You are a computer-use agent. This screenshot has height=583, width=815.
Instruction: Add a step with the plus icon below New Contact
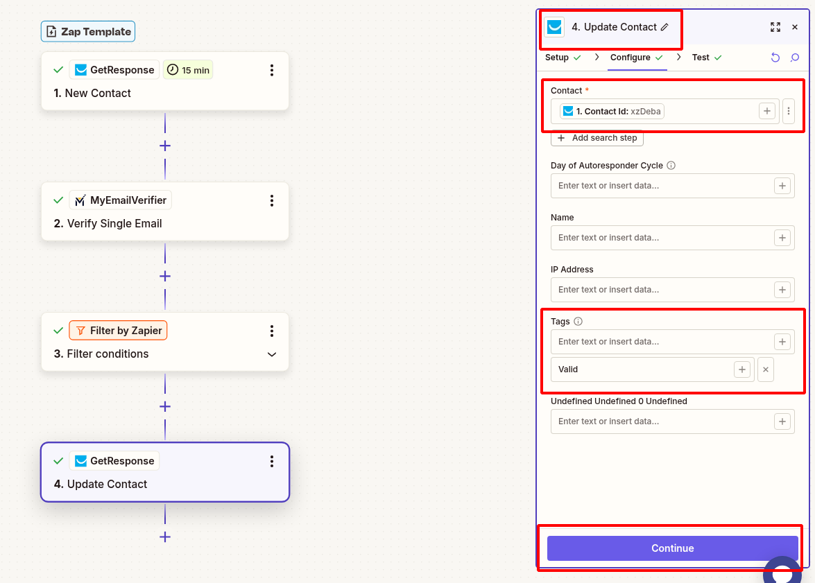(x=164, y=146)
